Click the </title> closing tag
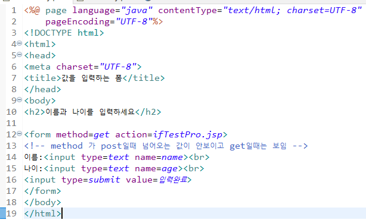The width and height of the screenshot is (366, 220). [144, 78]
